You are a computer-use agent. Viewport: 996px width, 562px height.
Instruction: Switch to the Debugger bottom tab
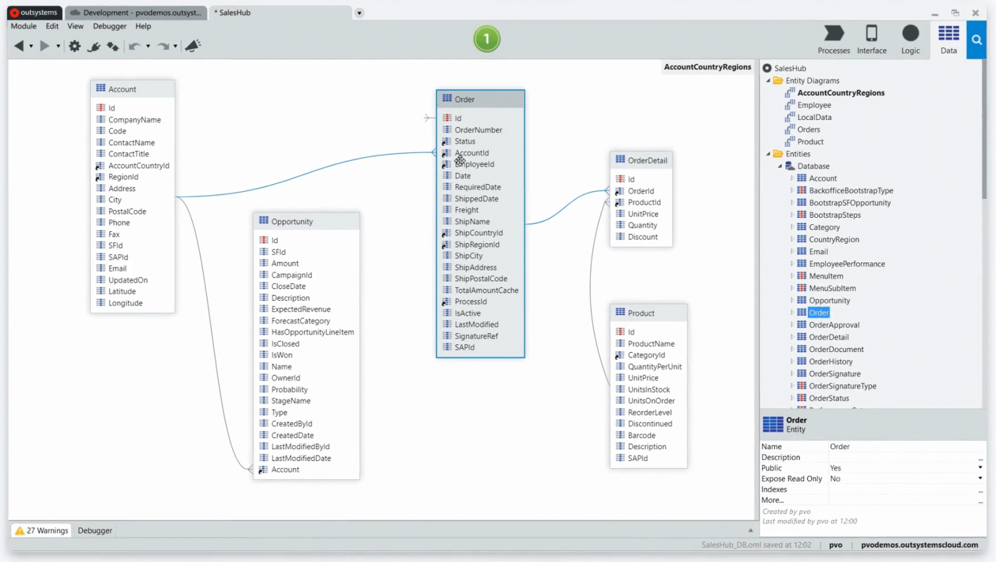[95, 531]
